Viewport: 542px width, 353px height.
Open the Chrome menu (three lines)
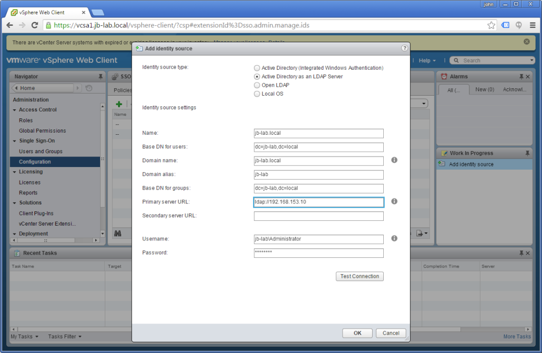click(532, 25)
